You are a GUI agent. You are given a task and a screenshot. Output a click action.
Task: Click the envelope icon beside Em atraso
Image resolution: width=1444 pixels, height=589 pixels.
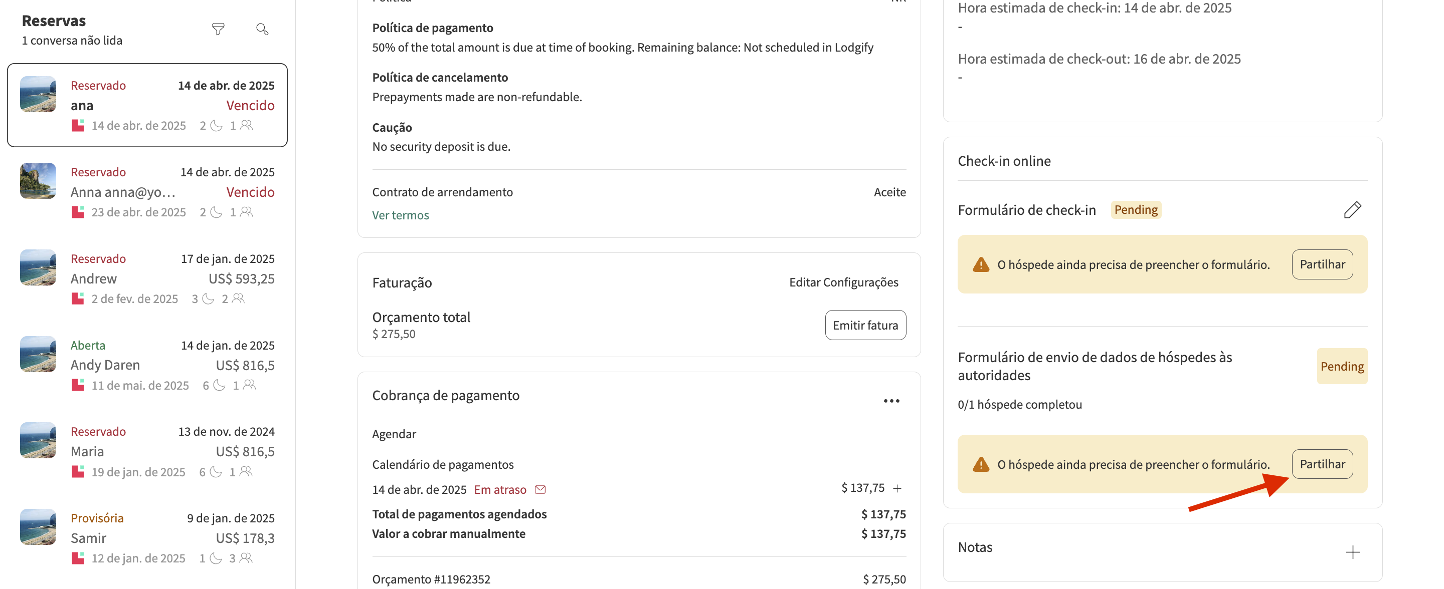point(540,489)
